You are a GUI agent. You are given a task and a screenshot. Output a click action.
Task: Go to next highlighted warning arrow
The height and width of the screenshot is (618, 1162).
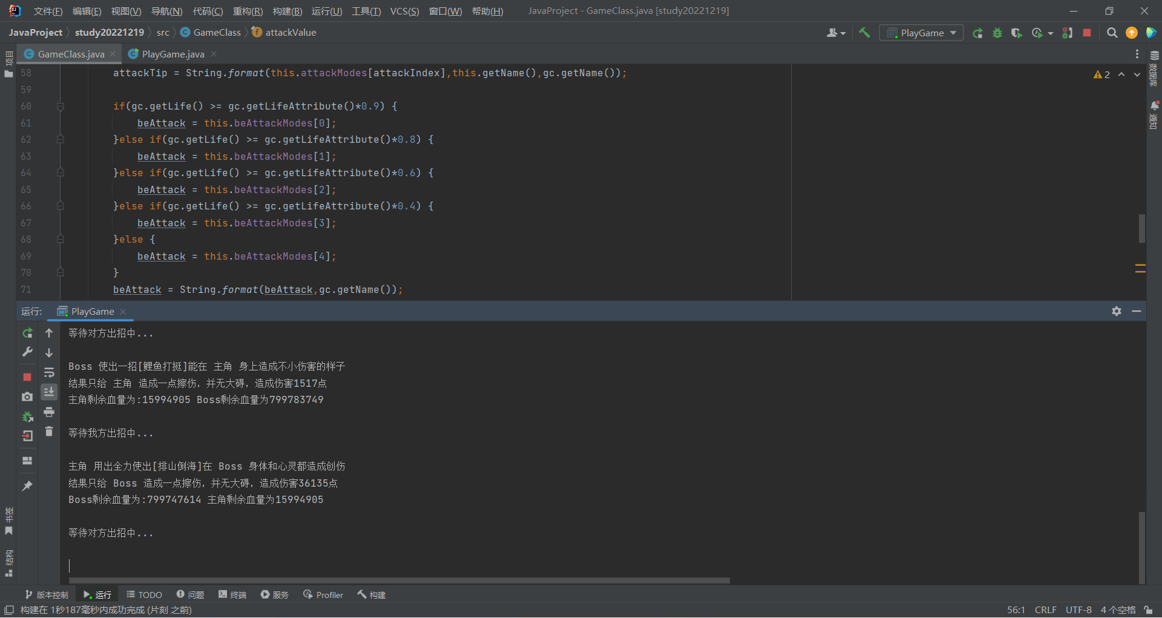pyautogui.click(x=1137, y=74)
